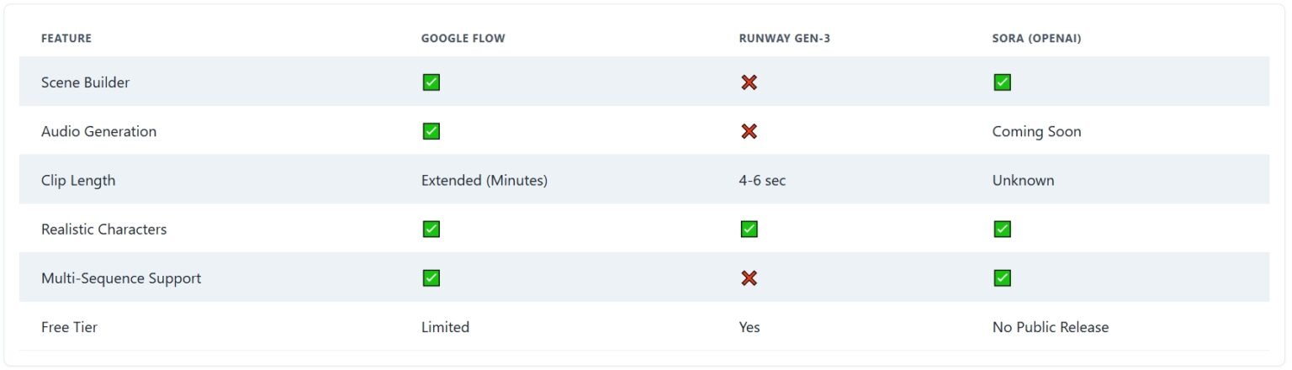Click Runway Gen-3 Multi-Sequence Support red cross

(749, 277)
